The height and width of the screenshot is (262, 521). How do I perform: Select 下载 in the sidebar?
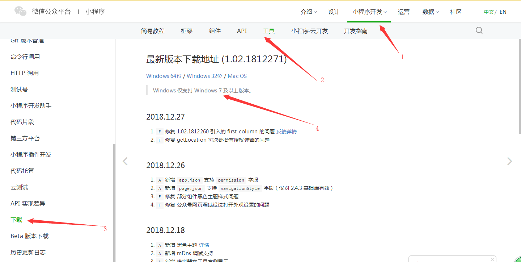click(16, 220)
